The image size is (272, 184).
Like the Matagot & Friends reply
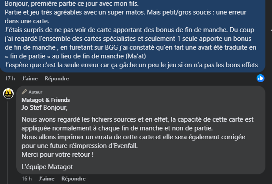[47, 179]
